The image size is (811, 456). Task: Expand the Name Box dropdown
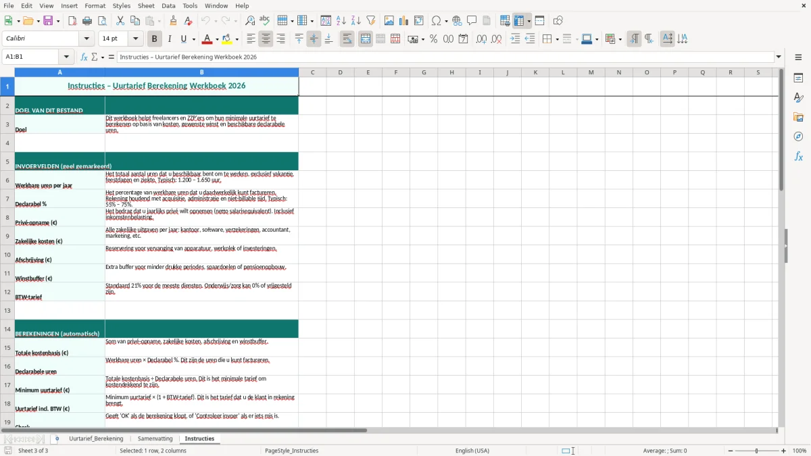coord(66,57)
